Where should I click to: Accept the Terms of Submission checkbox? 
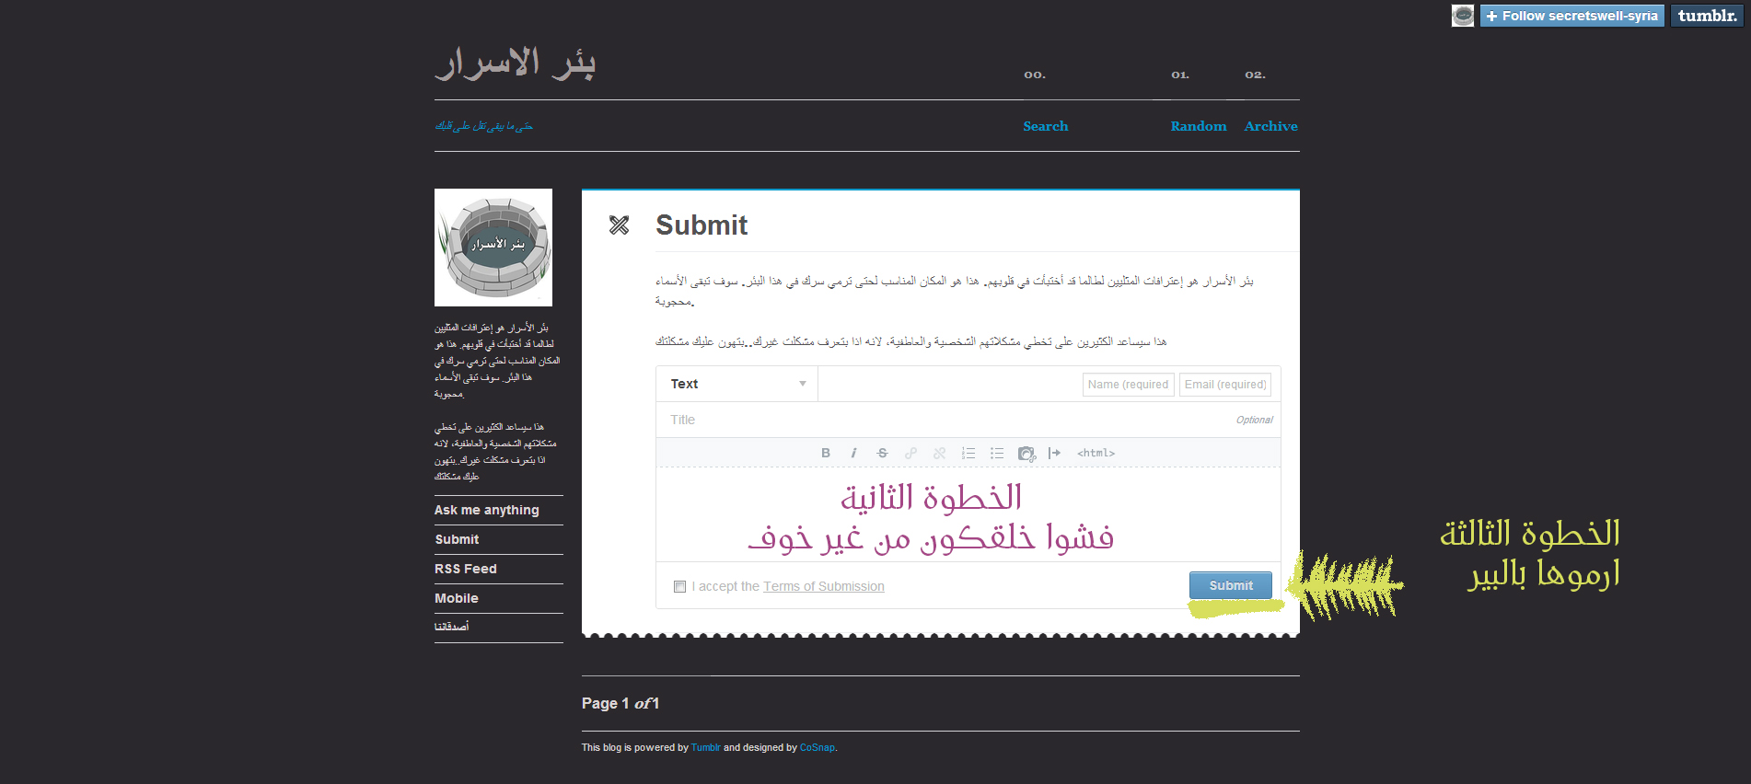coord(679,586)
